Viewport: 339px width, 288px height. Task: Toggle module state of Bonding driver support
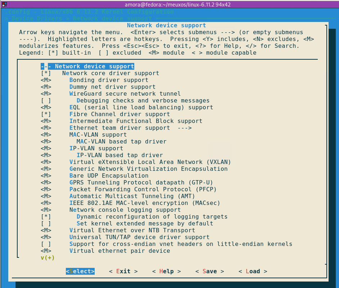(x=46, y=80)
